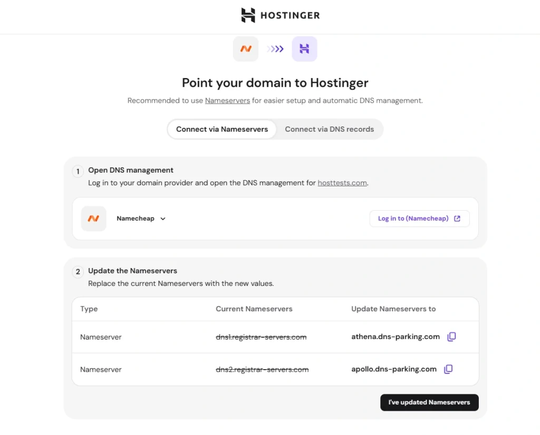
Task: Copy the athena.dns-parking.com nameserver
Action: (x=451, y=337)
